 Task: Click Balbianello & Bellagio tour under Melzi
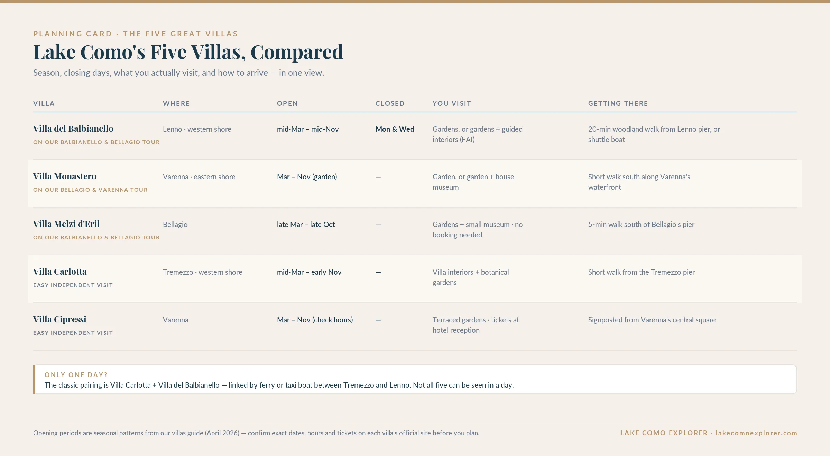96,238
